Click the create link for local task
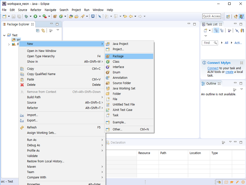 pos(229,72)
